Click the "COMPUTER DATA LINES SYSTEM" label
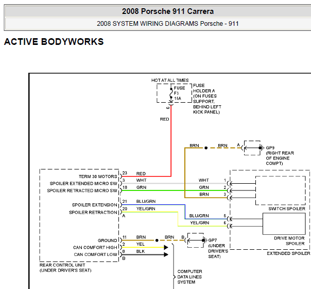This screenshot has width=311, height=289. coord(189,277)
